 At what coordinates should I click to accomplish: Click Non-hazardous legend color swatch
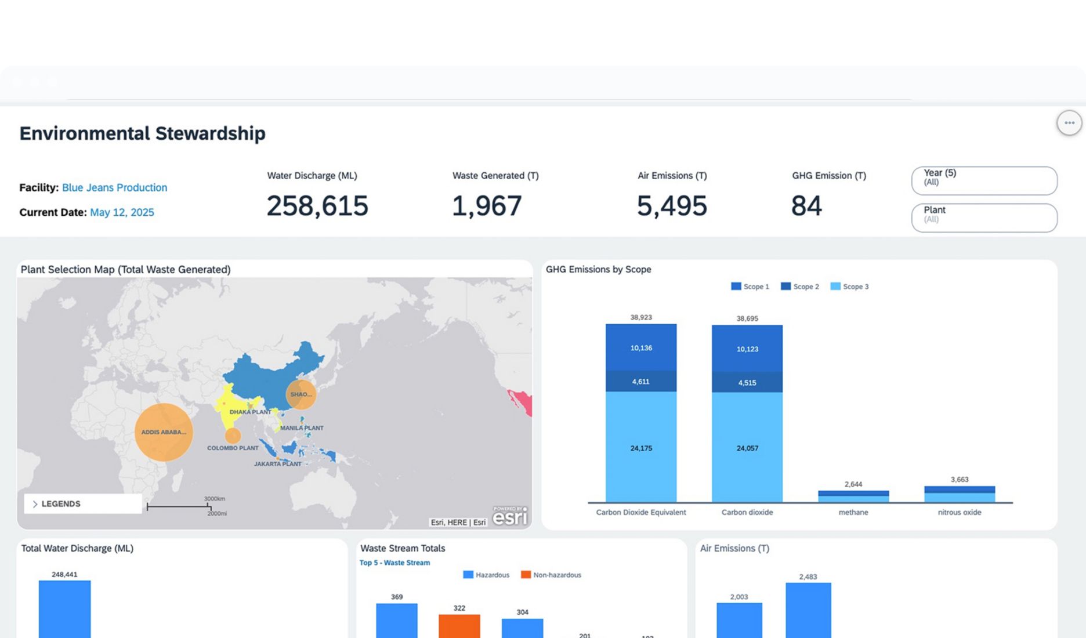point(526,575)
